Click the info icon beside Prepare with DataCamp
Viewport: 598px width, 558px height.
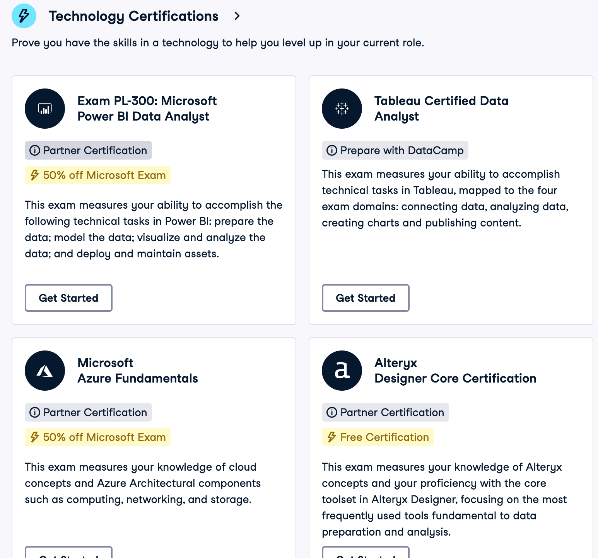332,150
